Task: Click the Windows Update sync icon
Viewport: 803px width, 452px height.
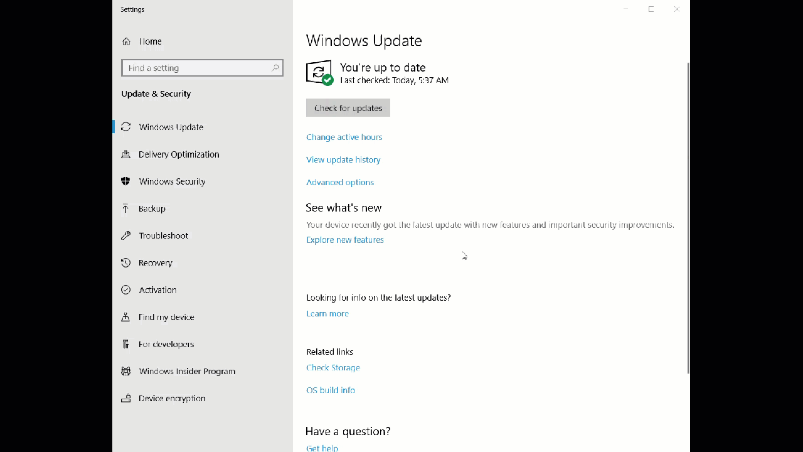Action: pos(126,127)
